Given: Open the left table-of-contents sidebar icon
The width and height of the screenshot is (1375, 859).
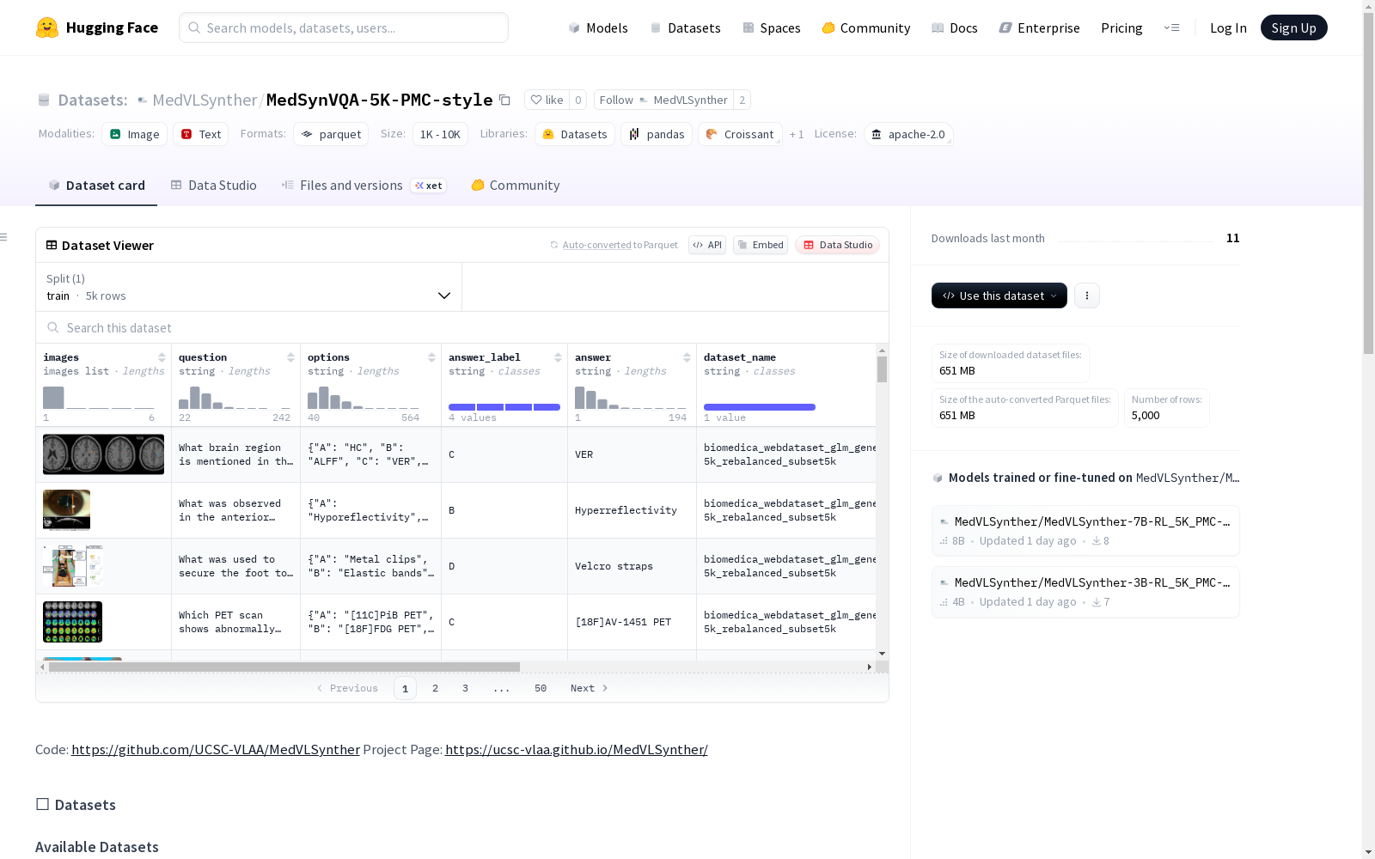Looking at the screenshot, I should (x=3, y=237).
